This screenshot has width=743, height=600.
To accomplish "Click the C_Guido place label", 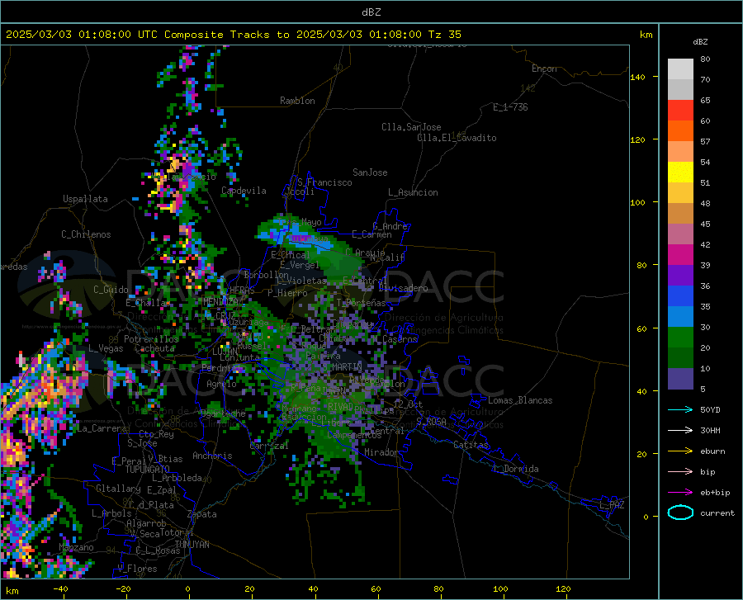I will (x=111, y=290).
